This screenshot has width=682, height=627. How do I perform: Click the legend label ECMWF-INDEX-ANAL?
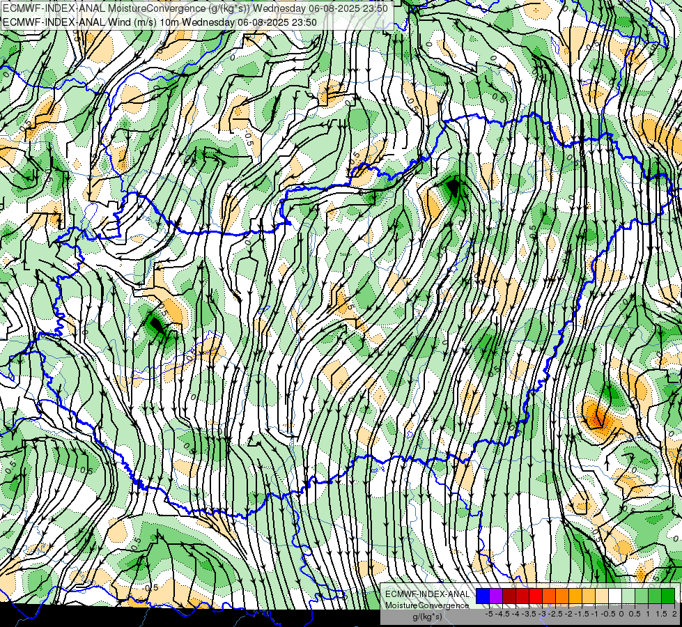coord(428,594)
